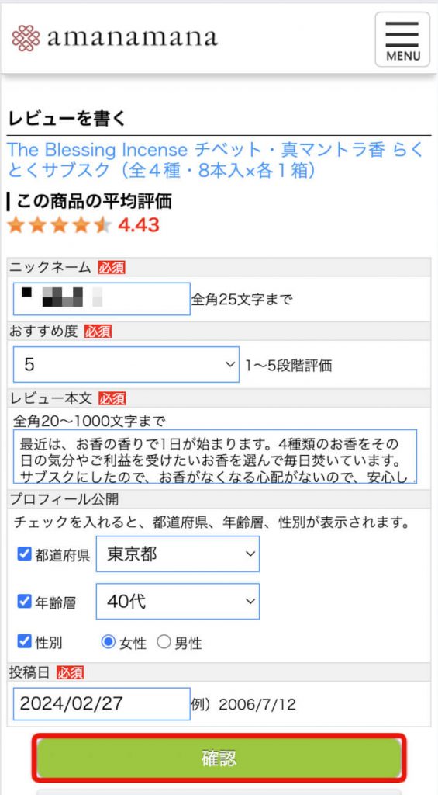Expand the 40代 age group dropdown

point(178,602)
